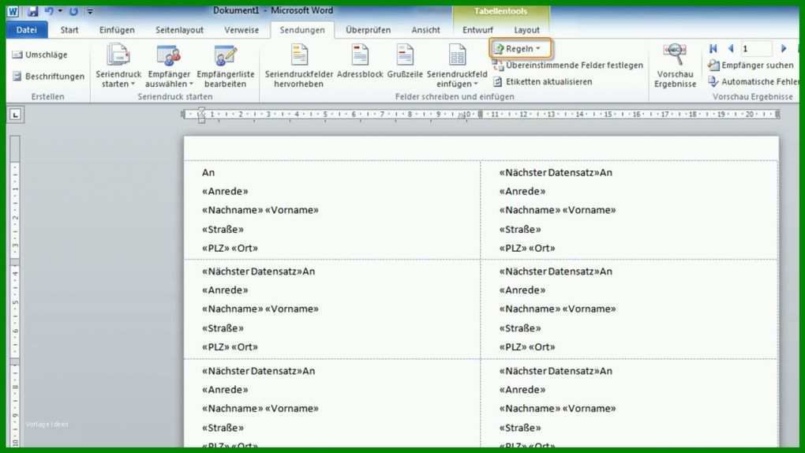Select the Sendungen tab
Screen dimensions: 805x453
point(302,30)
